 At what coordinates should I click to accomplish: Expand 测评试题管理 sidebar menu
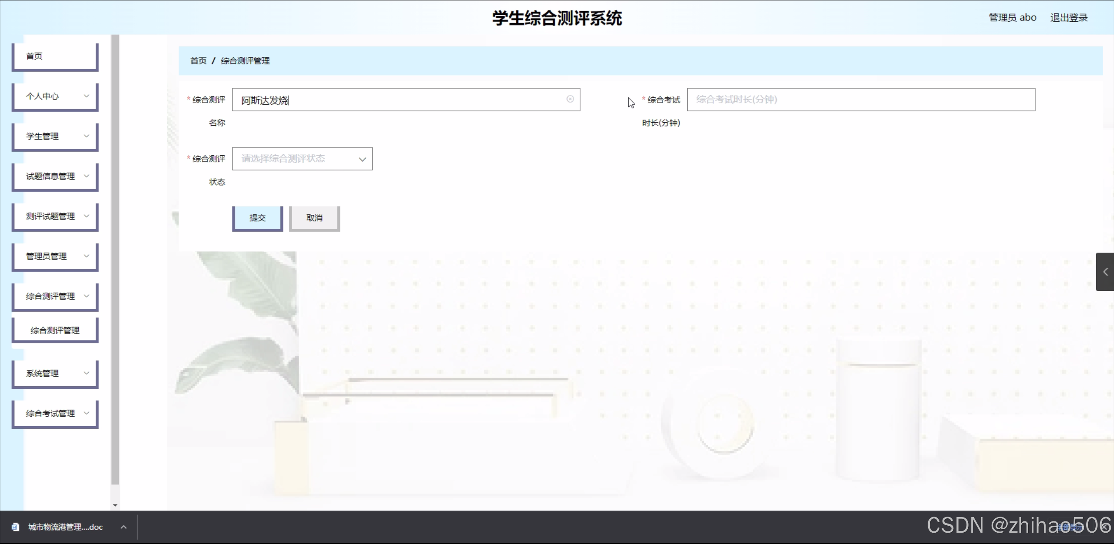coord(55,216)
